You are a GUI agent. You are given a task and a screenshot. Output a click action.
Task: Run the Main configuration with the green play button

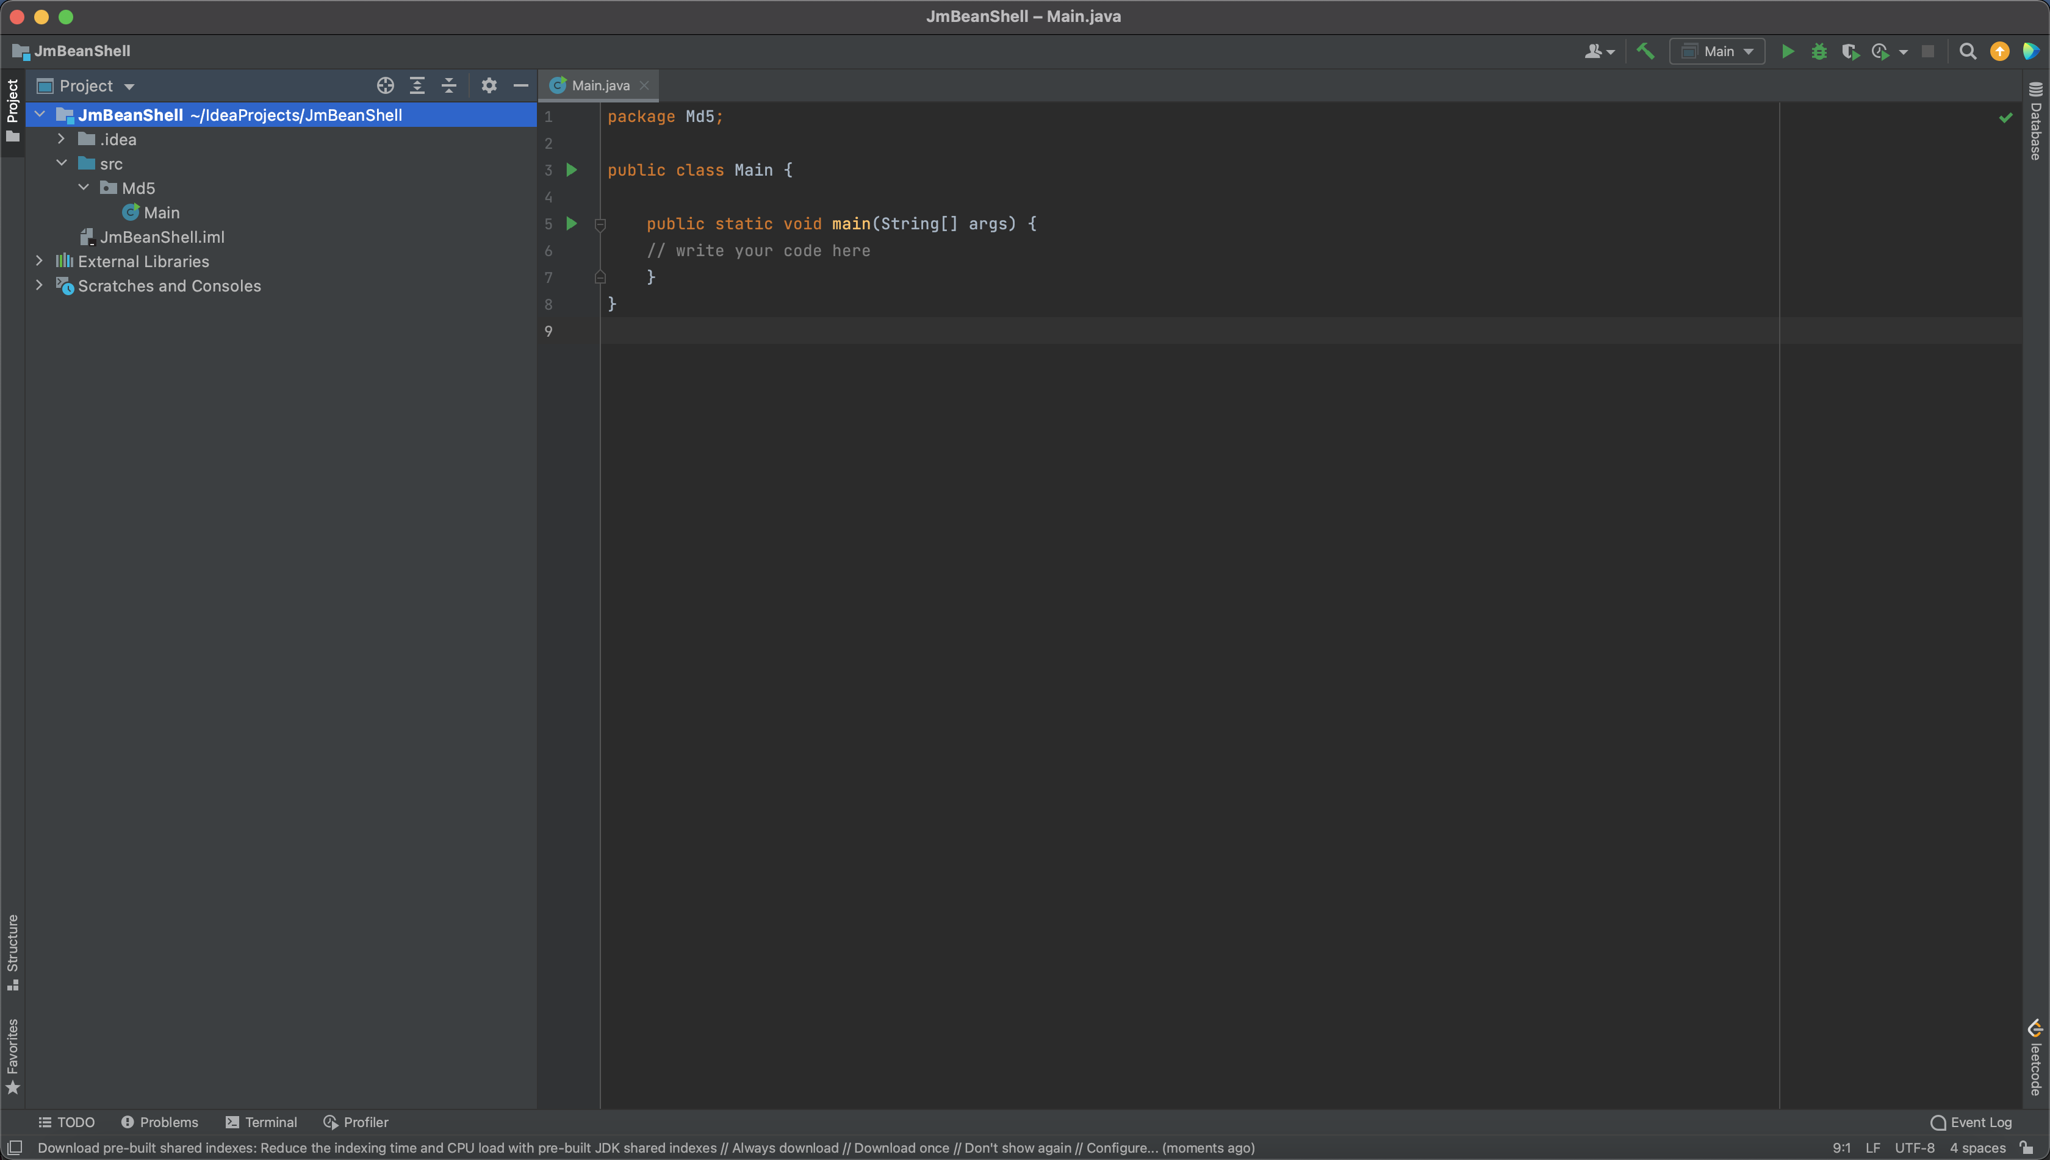pyautogui.click(x=1788, y=51)
